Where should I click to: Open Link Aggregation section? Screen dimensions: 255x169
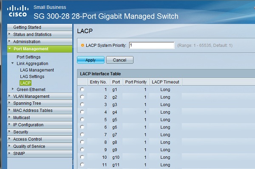[x=32, y=63]
